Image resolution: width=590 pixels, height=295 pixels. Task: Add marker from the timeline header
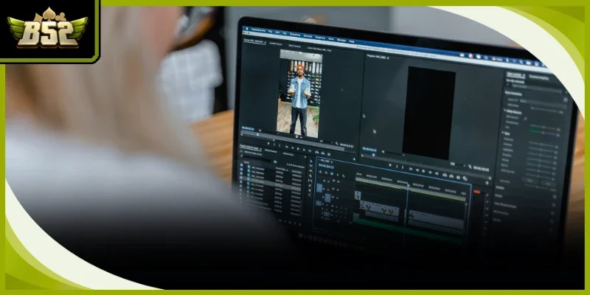pos(338,175)
